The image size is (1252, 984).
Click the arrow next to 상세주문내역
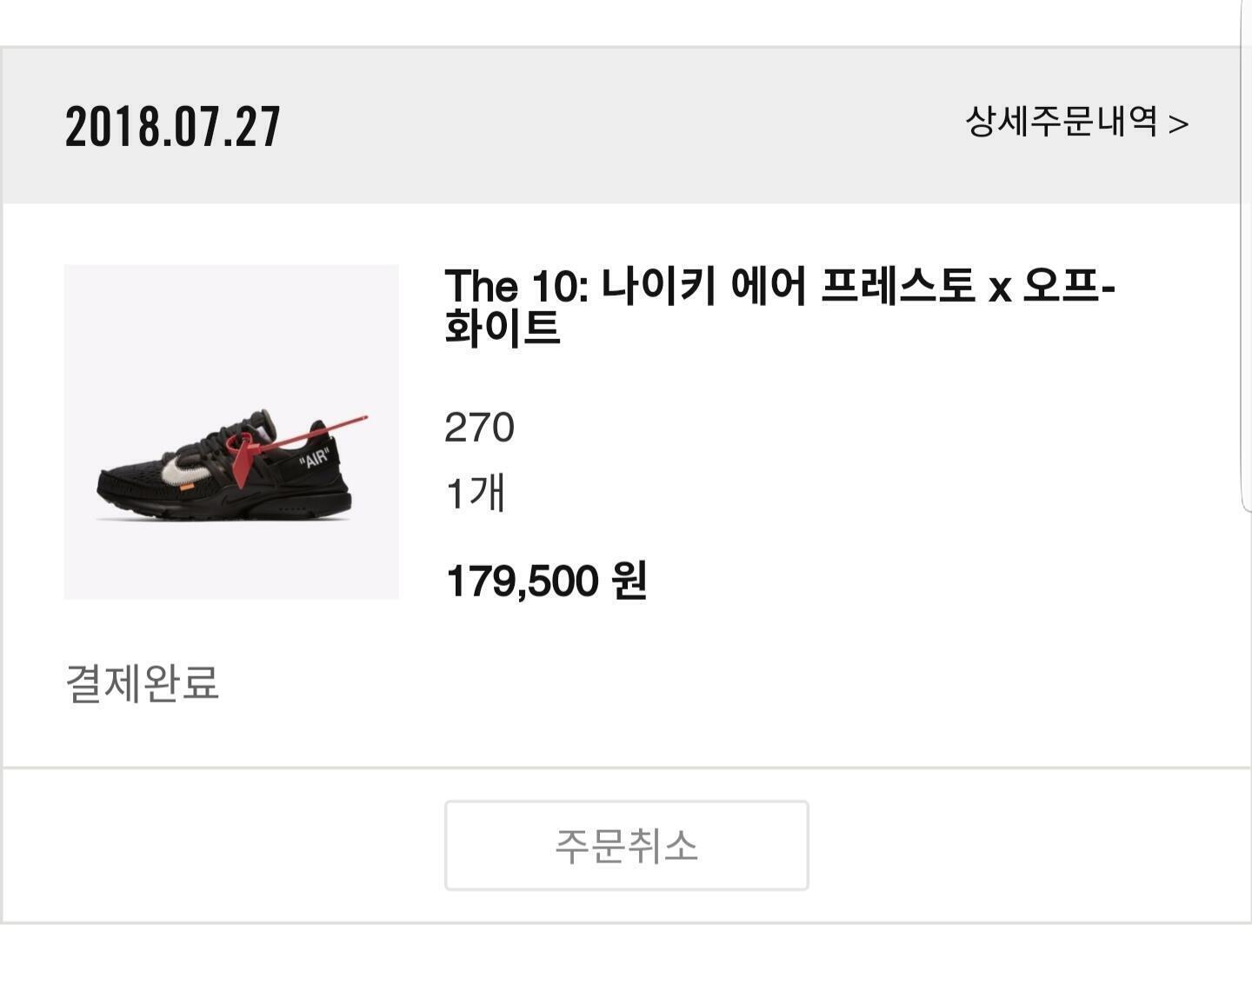(x=1179, y=124)
